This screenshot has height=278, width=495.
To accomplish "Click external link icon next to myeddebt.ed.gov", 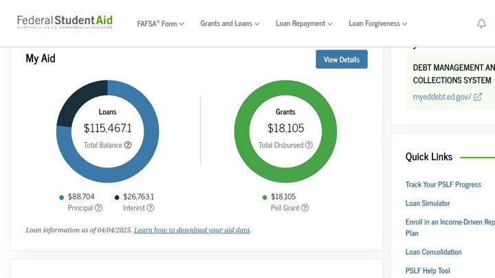I will (478, 97).
